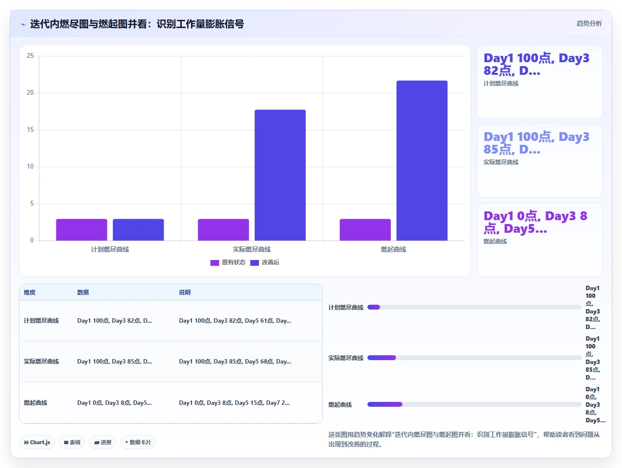
Task: Select the 燃起曲线 table row
Action: tap(171, 402)
